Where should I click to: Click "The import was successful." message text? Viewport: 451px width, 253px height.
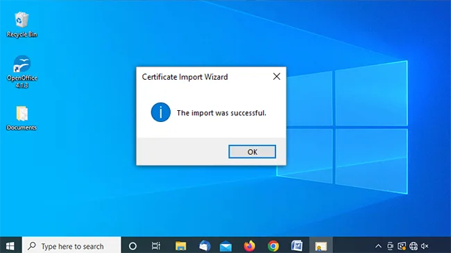pos(221,113)
